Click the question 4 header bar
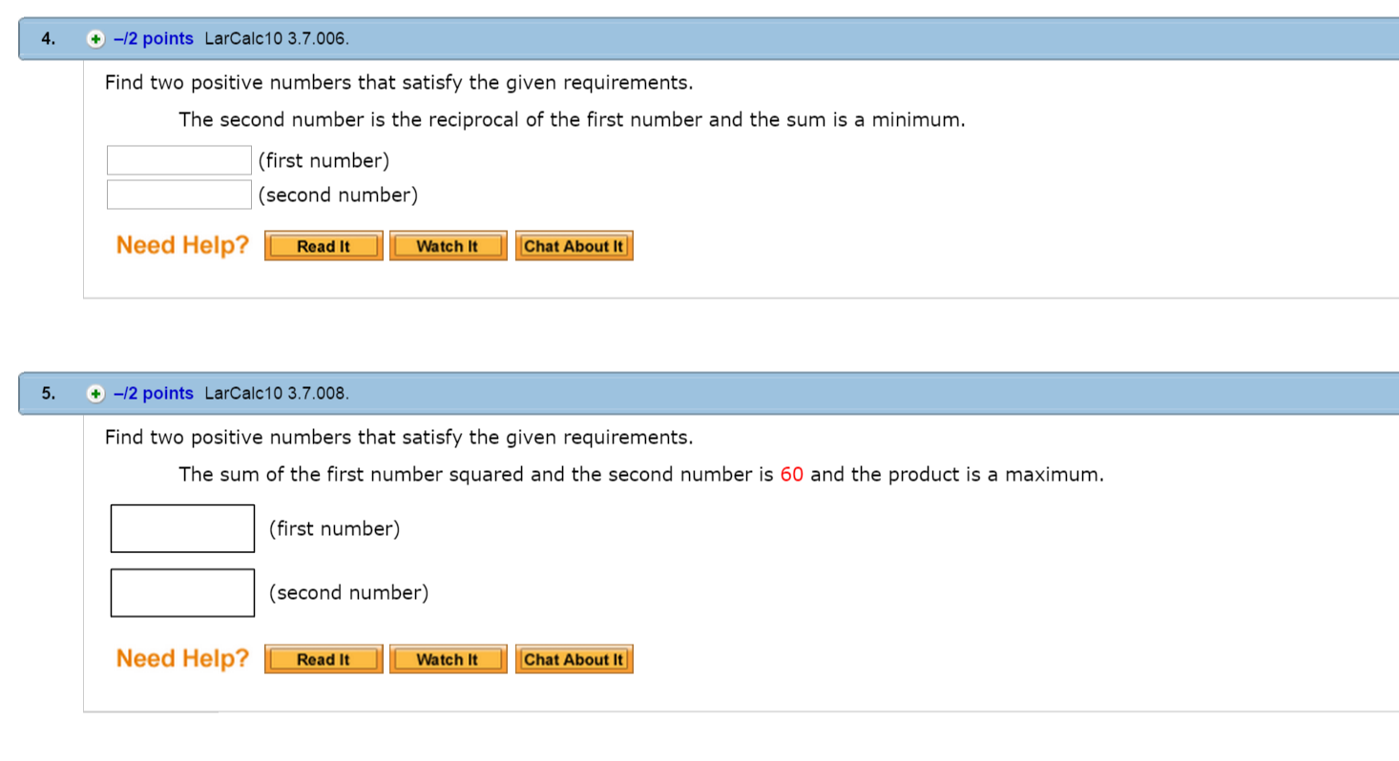 click(859, 38)
